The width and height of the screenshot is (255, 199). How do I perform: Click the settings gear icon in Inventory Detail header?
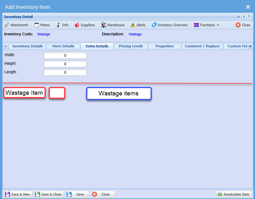(x=238, y=17)
